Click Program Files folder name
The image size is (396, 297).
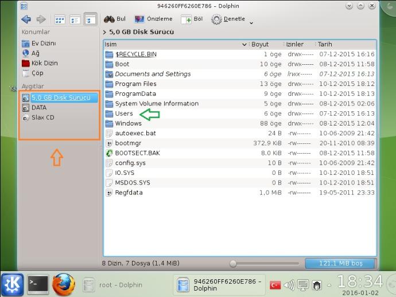(x=135, y=84)
